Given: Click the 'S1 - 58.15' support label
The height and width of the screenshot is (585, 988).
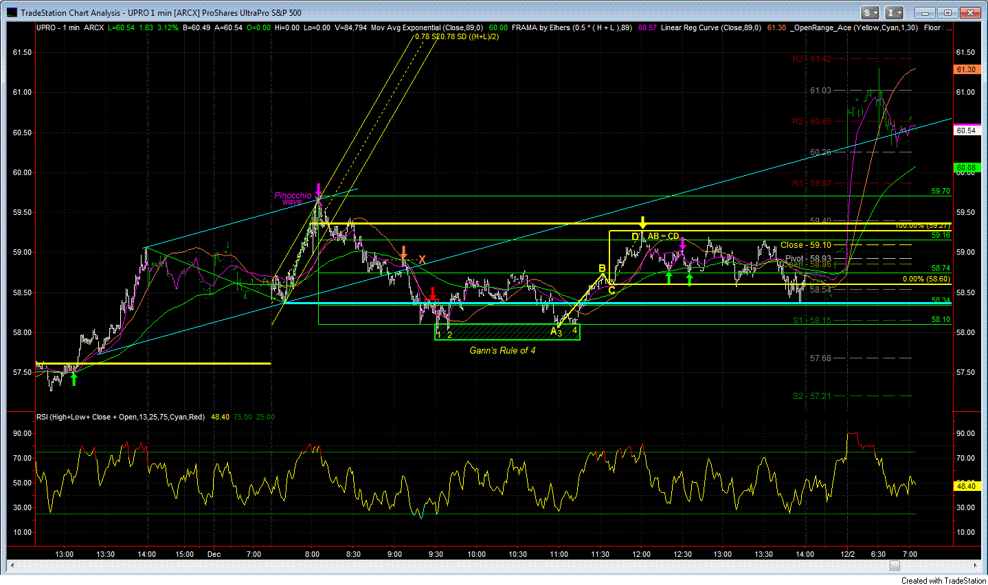Looking at the screenshot, I should click(x=812, y=321).
